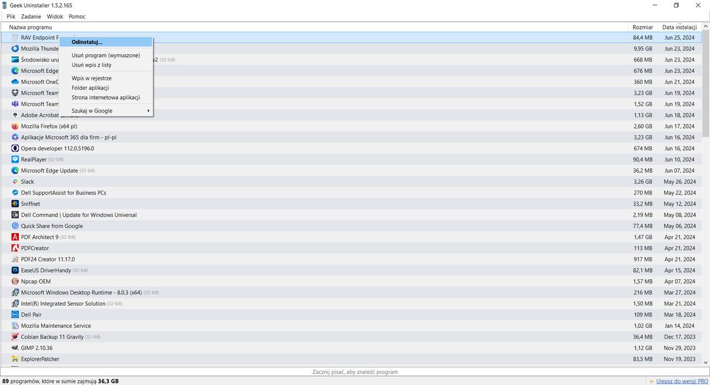Viewport: 710px width, 385px height.
Task: Click the RealPlayer icon
Action: tap(15, 160)
